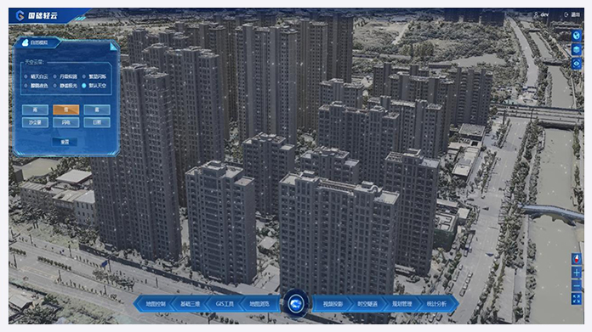
Task: Click the dev user account label
Action: 542,14
